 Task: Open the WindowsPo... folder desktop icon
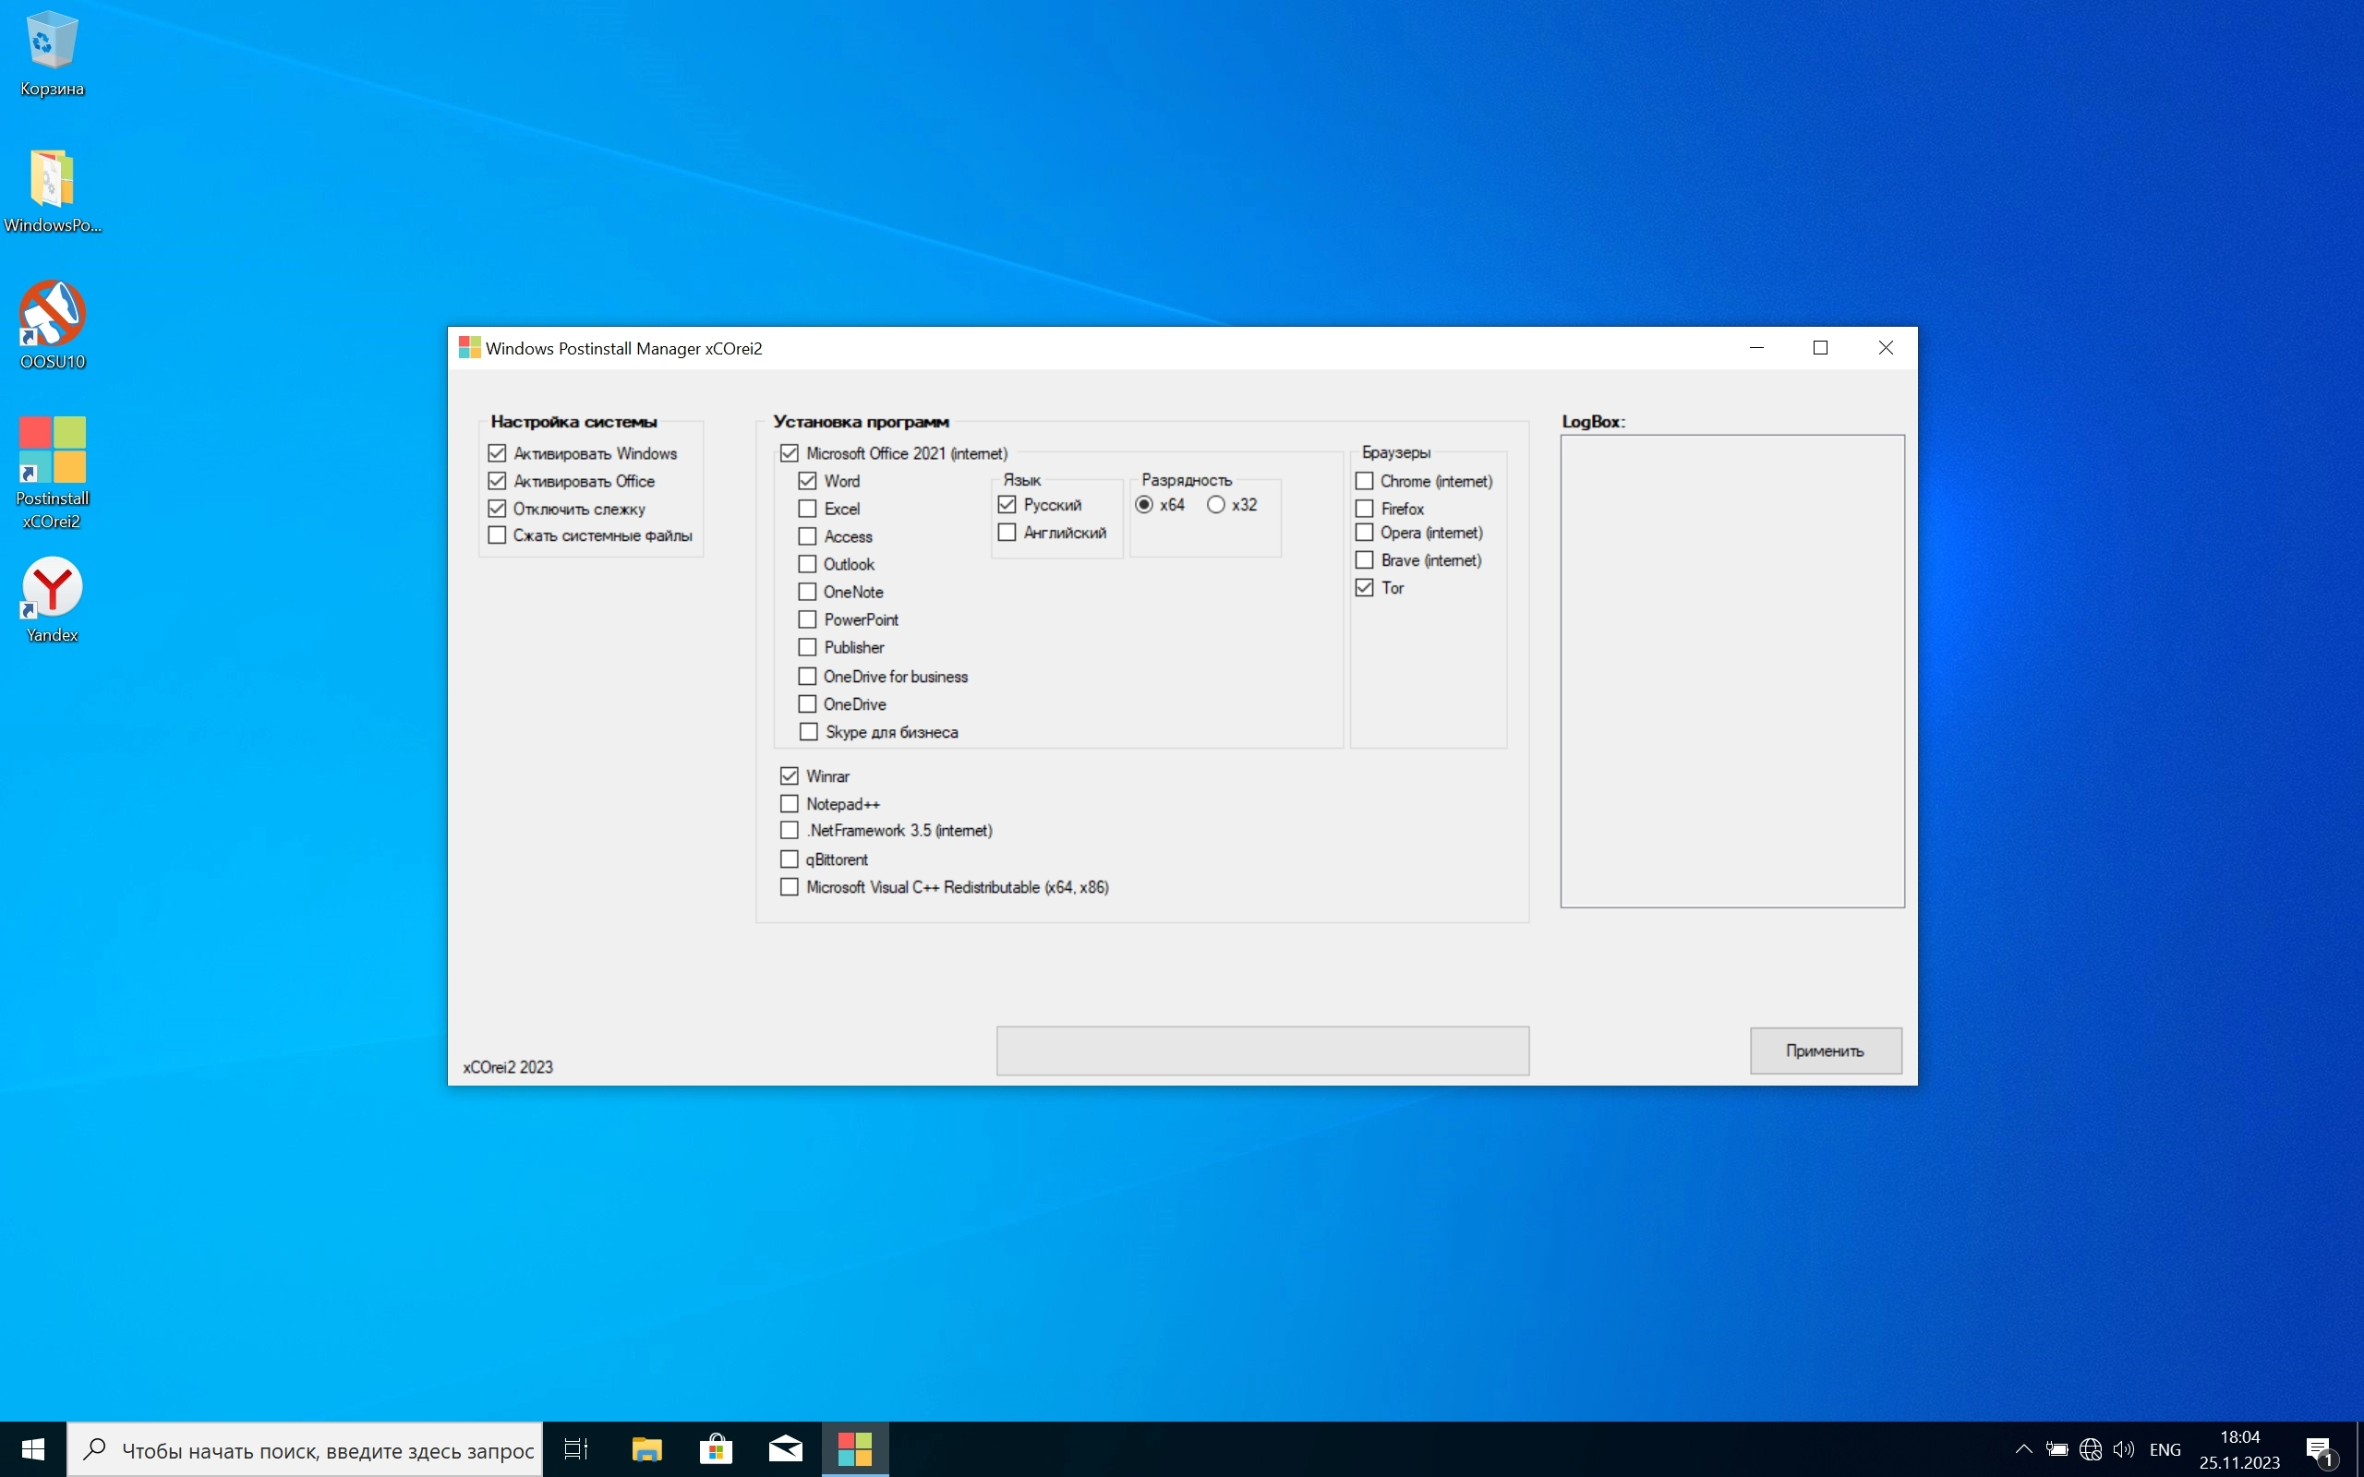(x=52, y=181)
